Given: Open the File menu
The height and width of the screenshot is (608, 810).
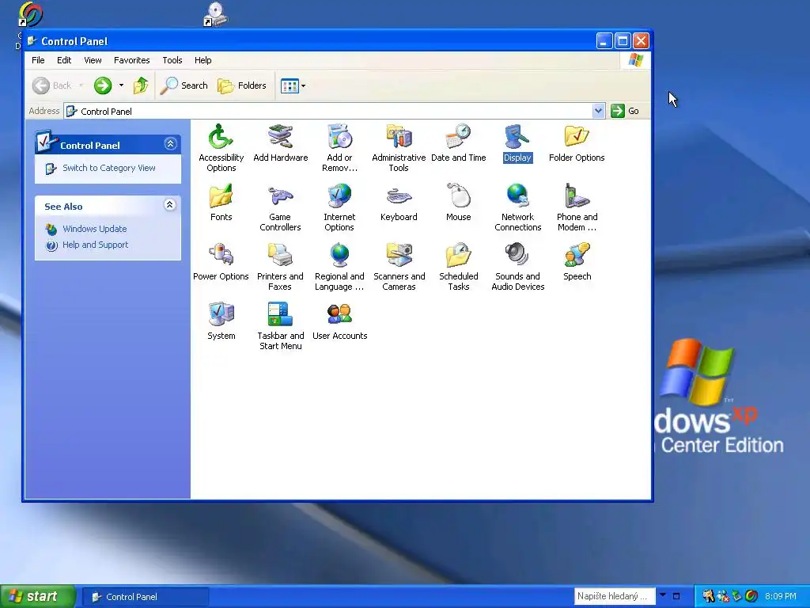Looking at the screenshot, I should coord(38,60).
